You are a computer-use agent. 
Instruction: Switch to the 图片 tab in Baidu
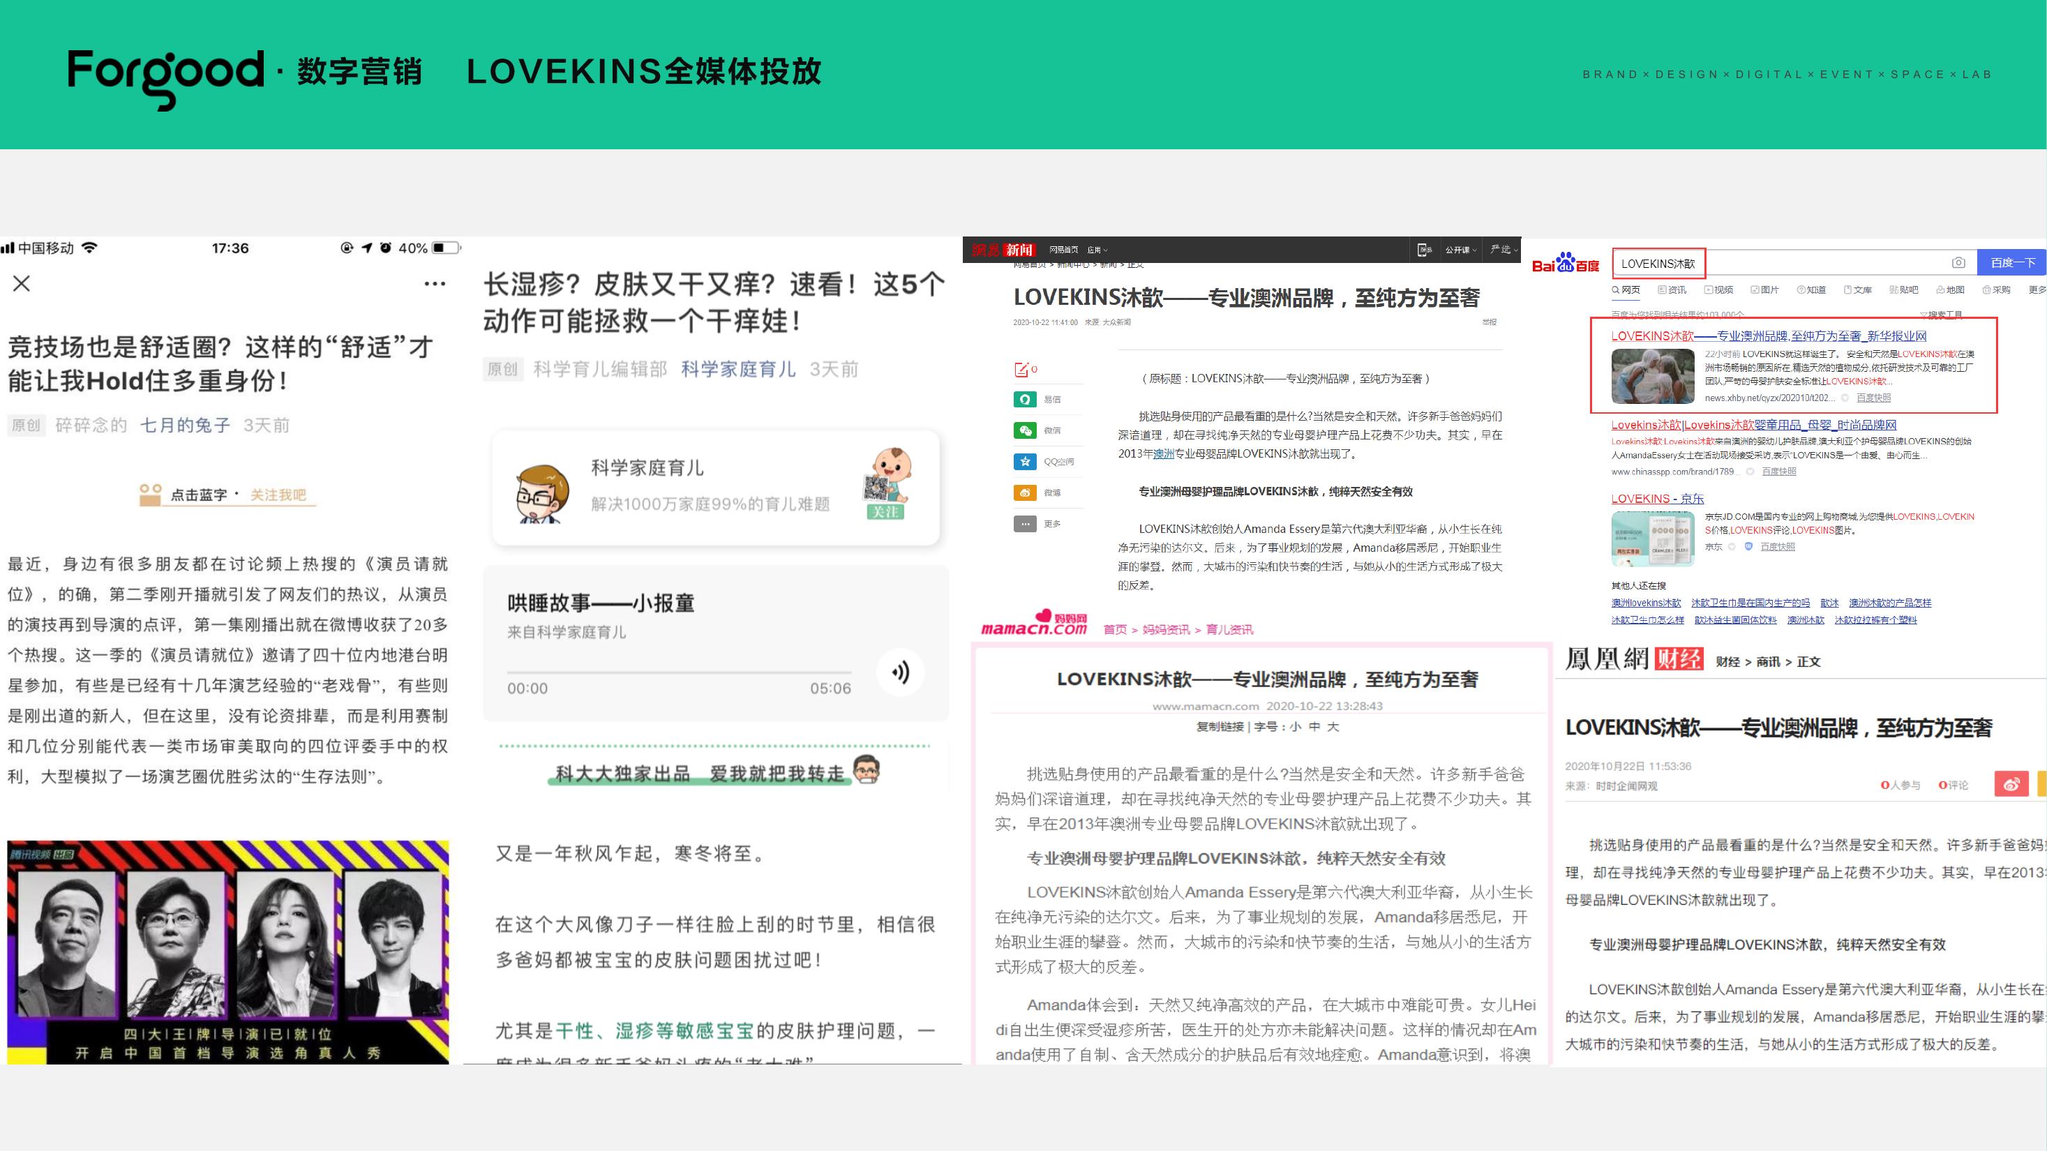[x=1764, y=290]
